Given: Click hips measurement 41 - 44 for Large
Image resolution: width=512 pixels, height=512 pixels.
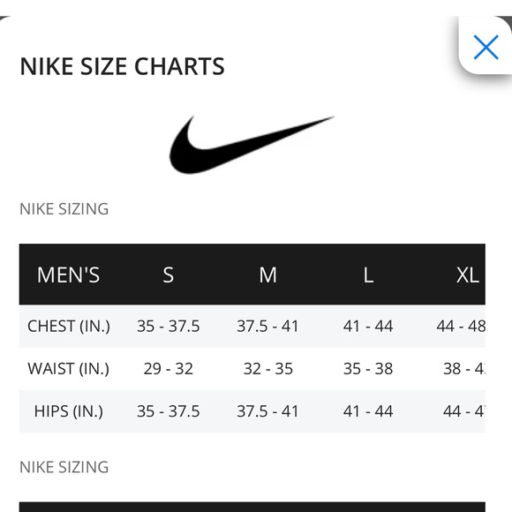Looking at the screenshot, I should pos(368,411).
